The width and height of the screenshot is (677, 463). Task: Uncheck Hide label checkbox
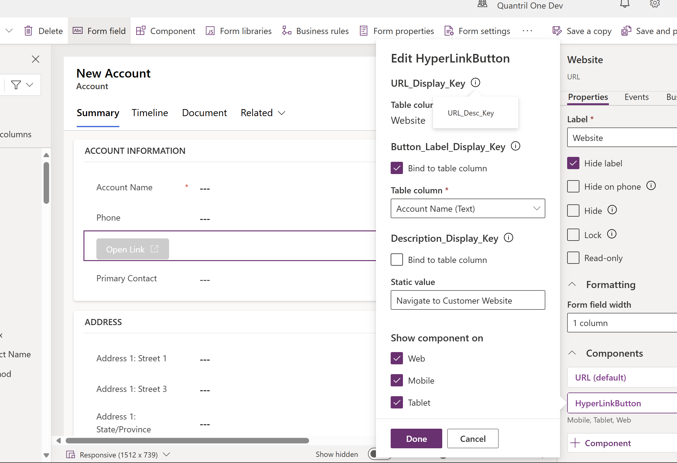pyautogui.click(x=573, y=163)
